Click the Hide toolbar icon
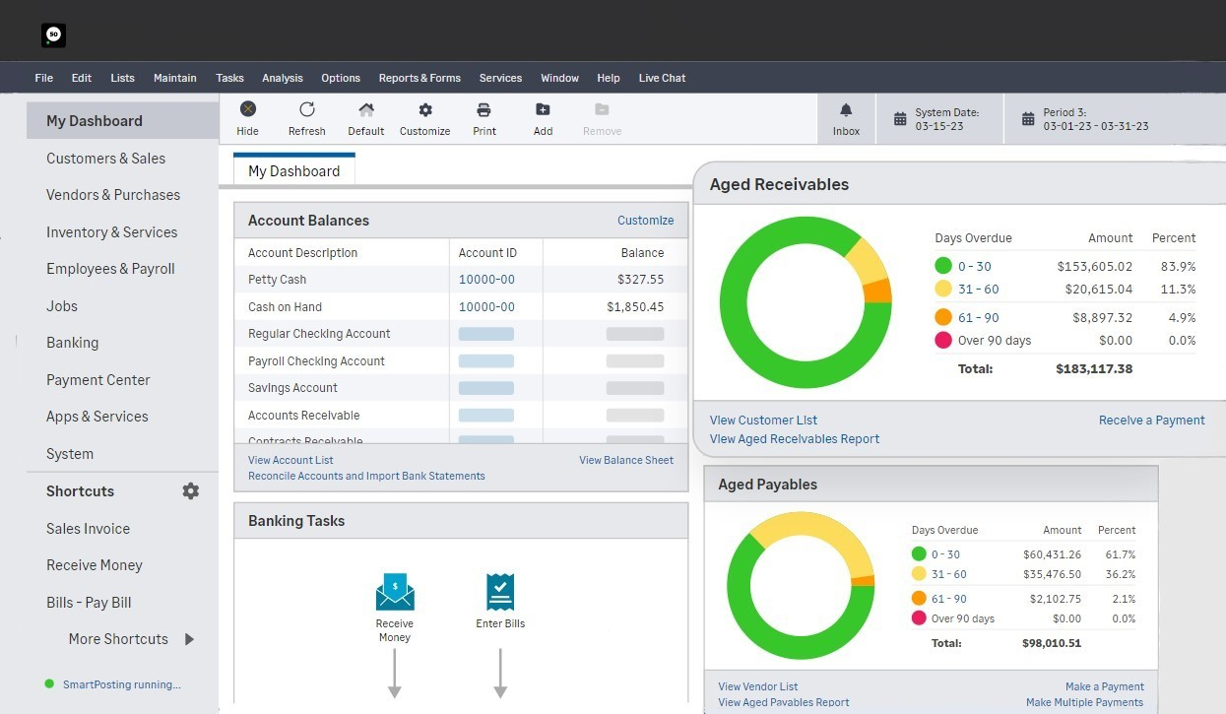The width and height of the screenshot is (1226, 714). pyautogui.click(x=248, y=109)
